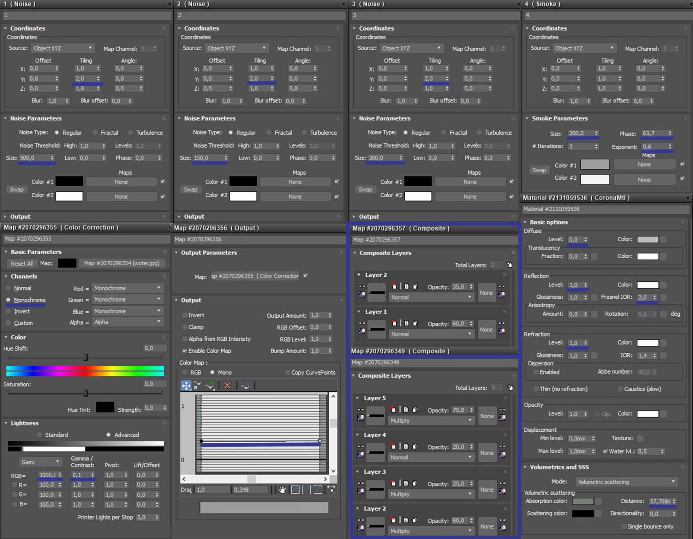This screenshot has width=693, height=539.
Task: Open mask color correction icon of Layer 1
Action: 502,331
